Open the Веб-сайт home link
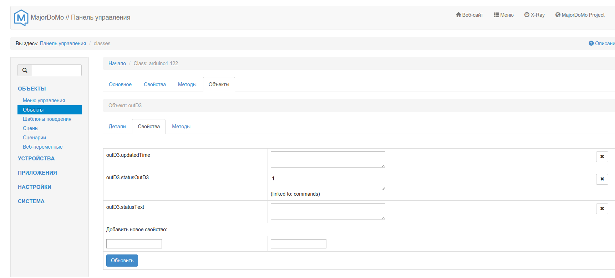Viewport: 615px width, 278px height. pyautogui.click(x=469, y=15)
